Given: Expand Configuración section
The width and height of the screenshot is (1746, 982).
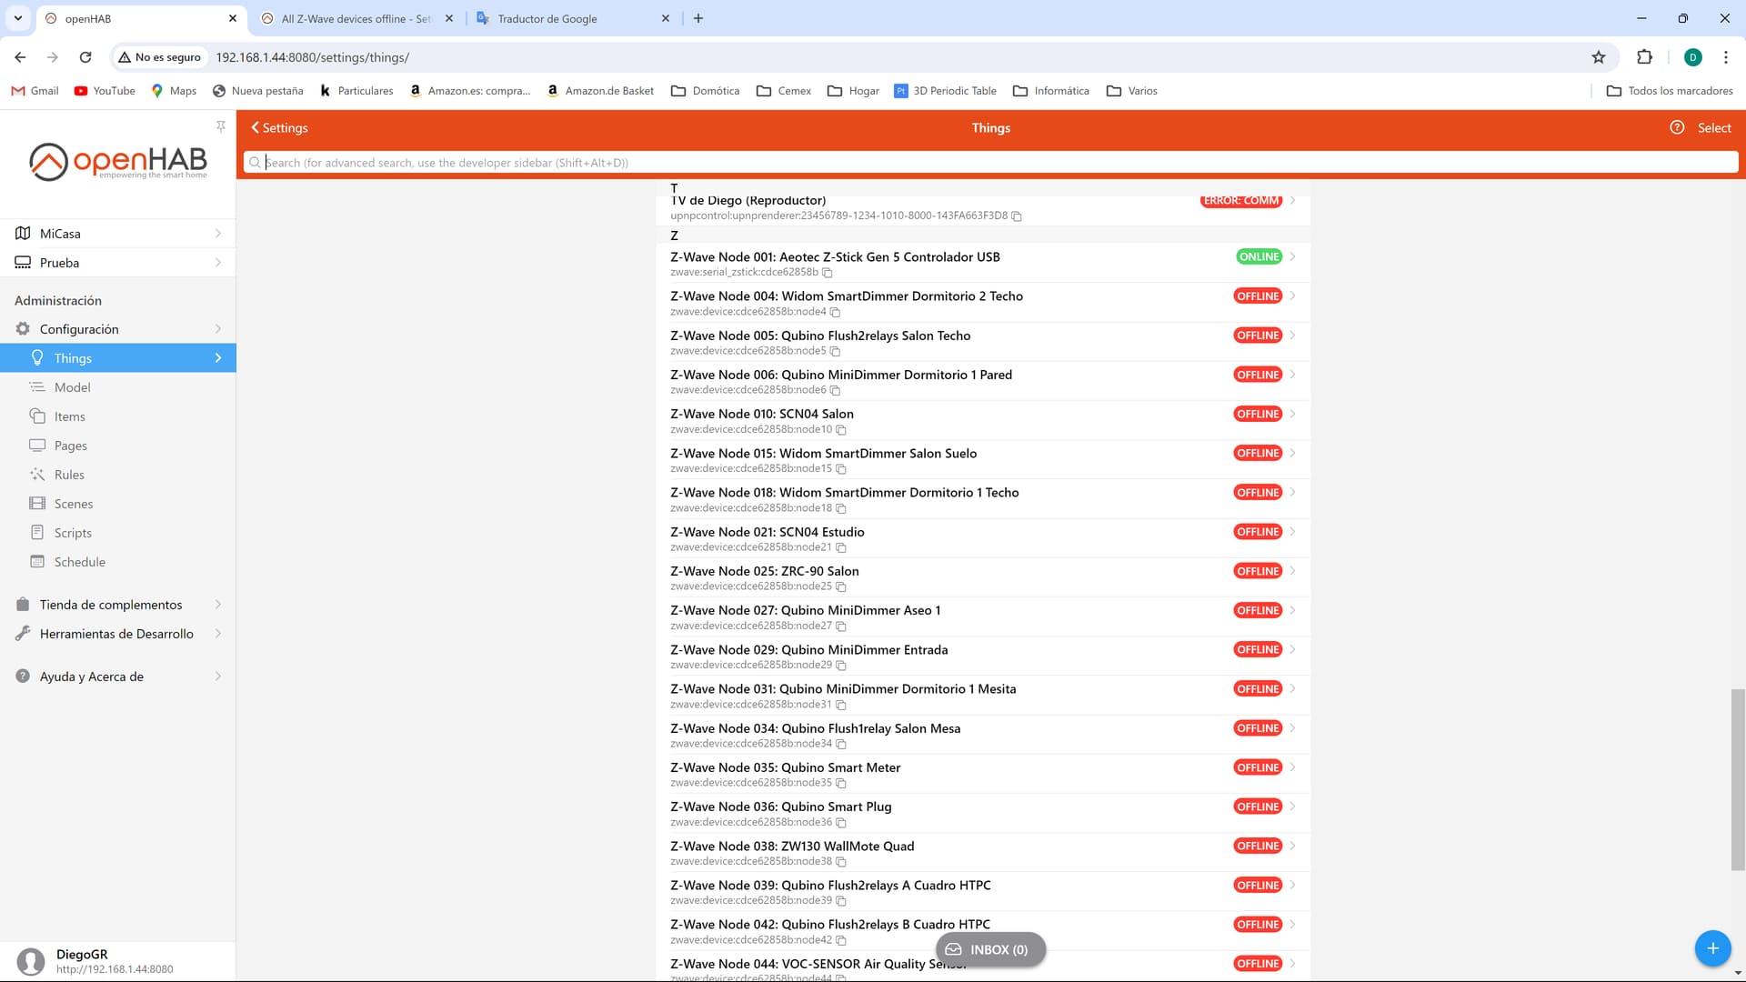Looking at the screenshot, I should (x=118, y=329).
